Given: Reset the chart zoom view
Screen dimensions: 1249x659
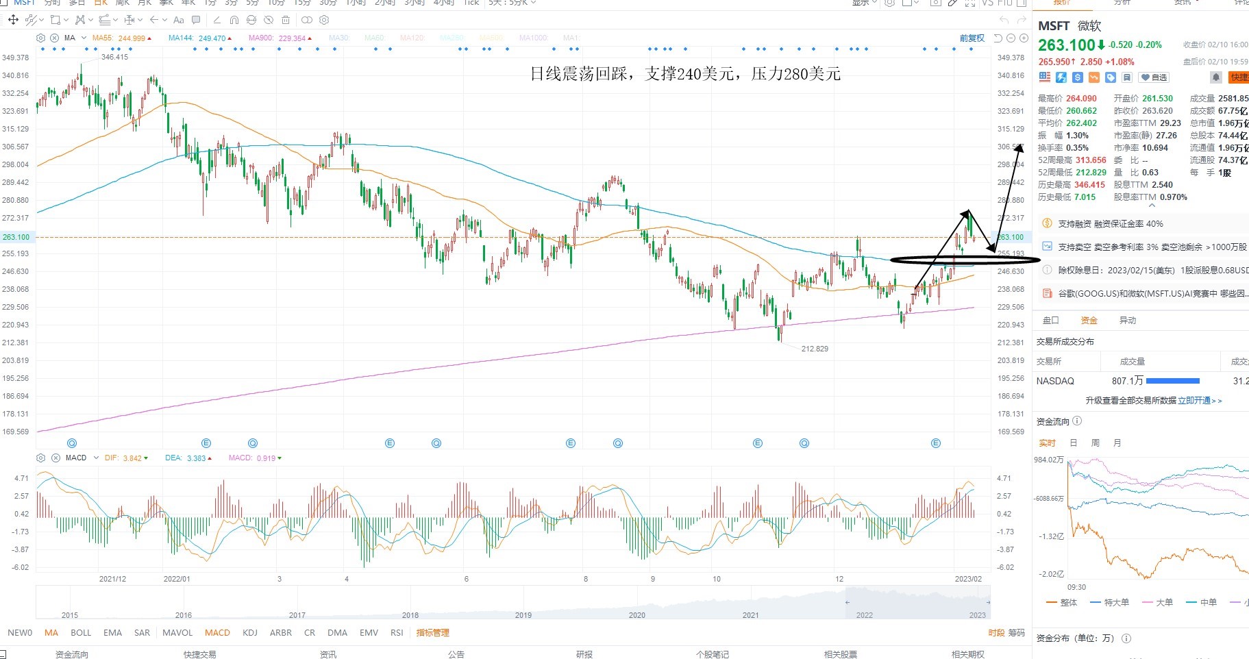Looking at the screenshot, I should [998, 38].
